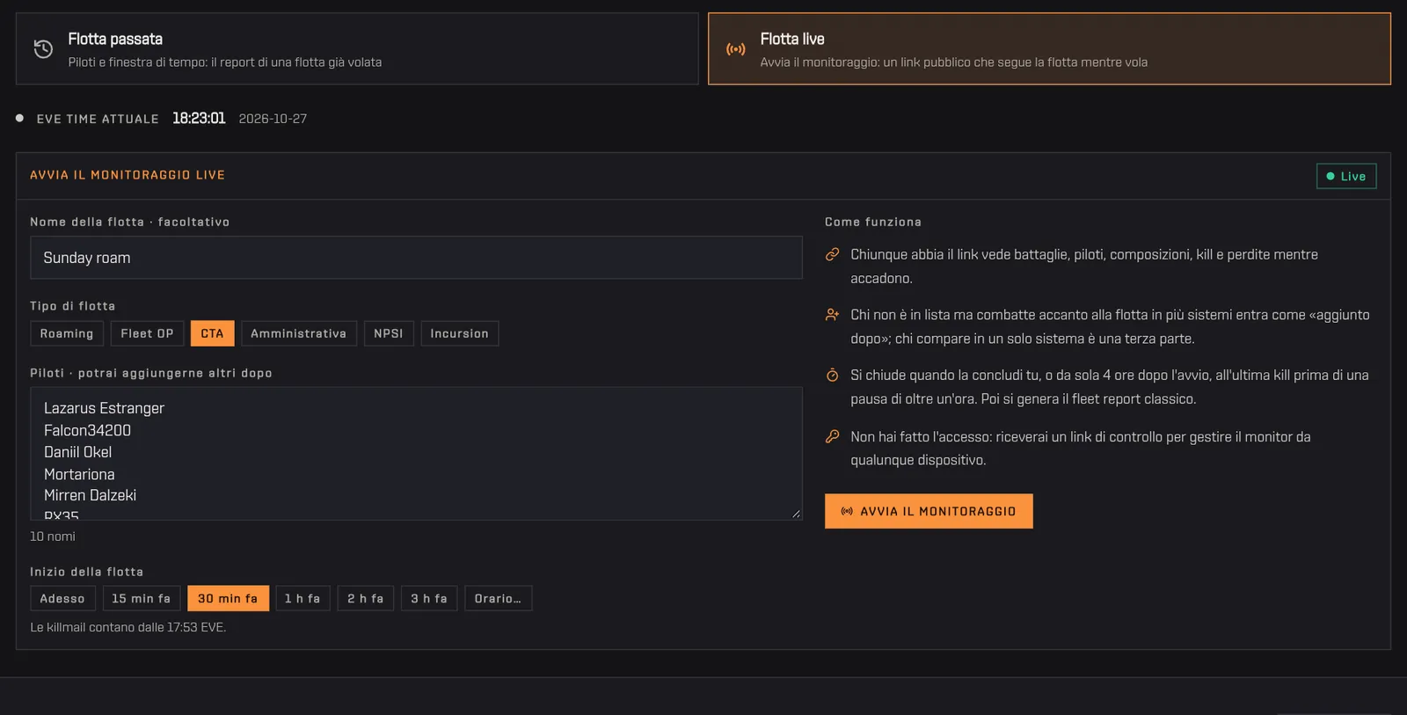Switch to the Flotta live tab
Viewport: 1407px width, 715px height.
[x=1049, y=48]
